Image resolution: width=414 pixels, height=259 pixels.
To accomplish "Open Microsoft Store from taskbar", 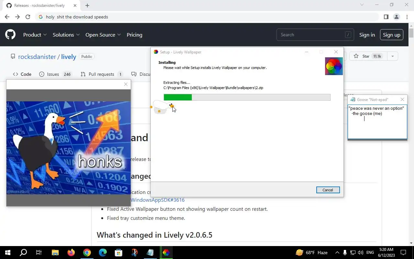I will point(118,253).
